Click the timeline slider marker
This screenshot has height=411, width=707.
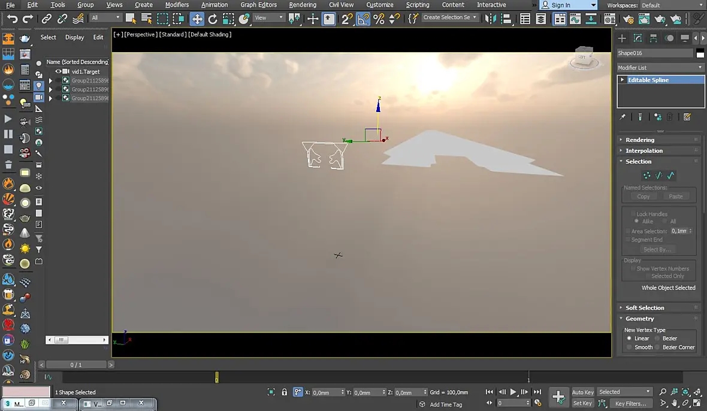click(217, 377)
